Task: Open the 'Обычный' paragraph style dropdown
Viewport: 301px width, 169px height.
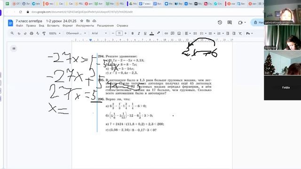Action: tap(76, 33)
